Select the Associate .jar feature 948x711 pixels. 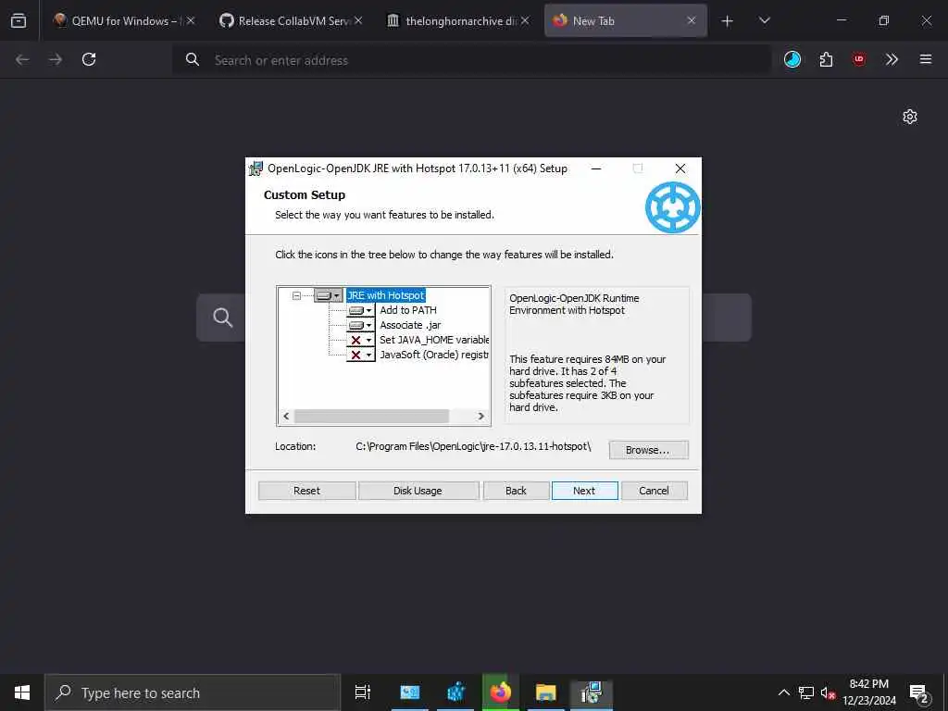pyautogui.click(x=410, y=325)
